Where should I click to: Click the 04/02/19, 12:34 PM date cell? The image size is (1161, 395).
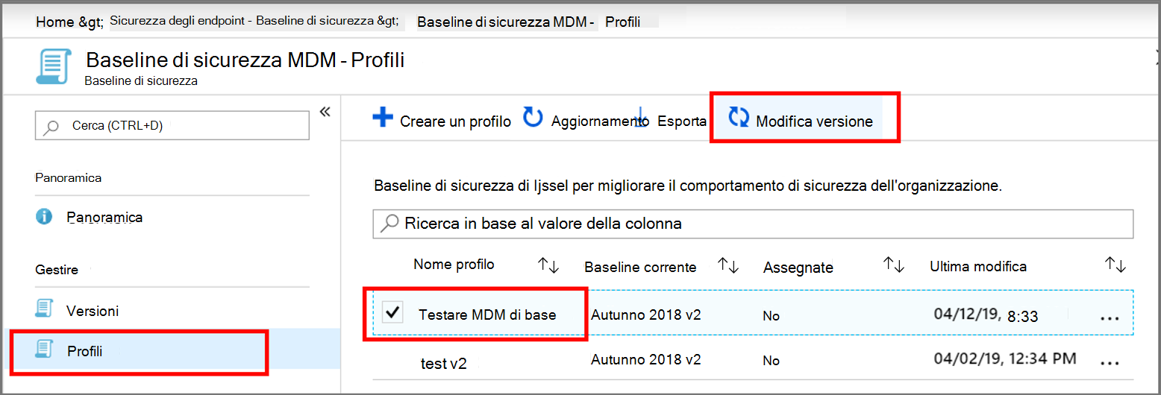coord(1005,358)
